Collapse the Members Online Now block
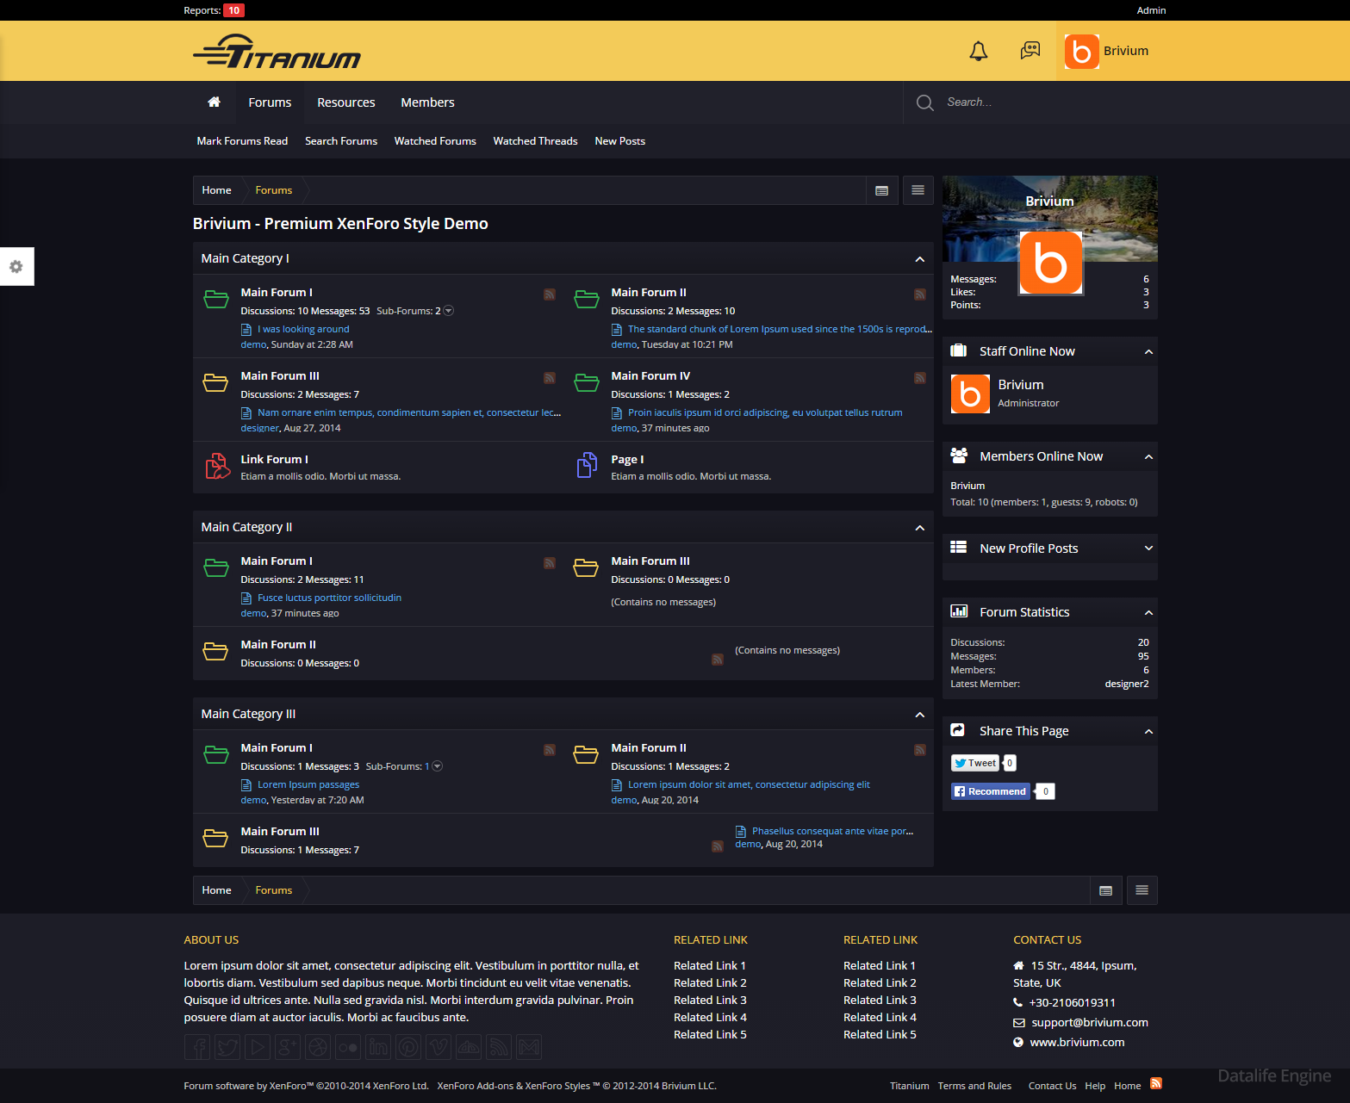1350x1103 pixels. tap(1148, 456)
